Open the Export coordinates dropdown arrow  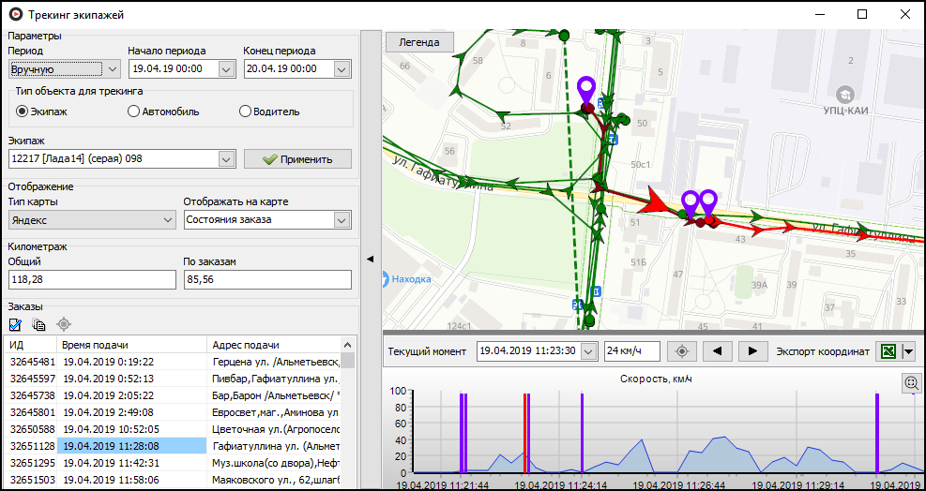pos(908,351)
